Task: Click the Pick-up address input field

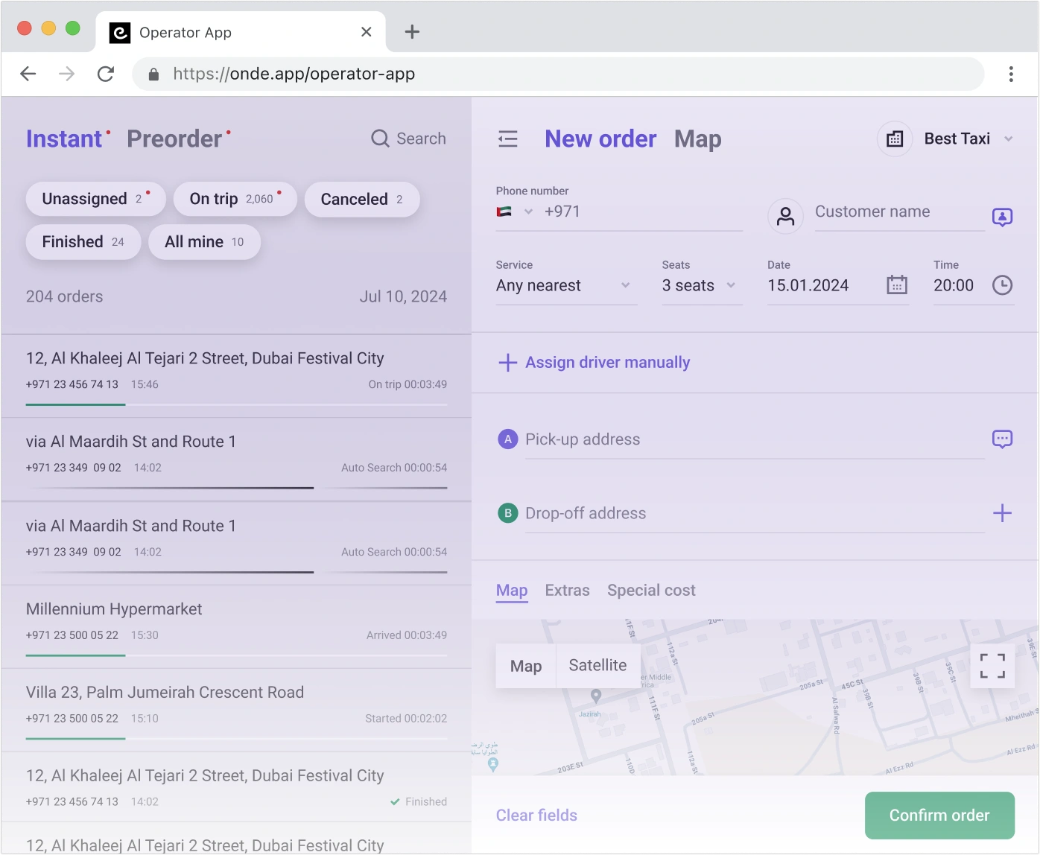Action: [x=752, y=439]
